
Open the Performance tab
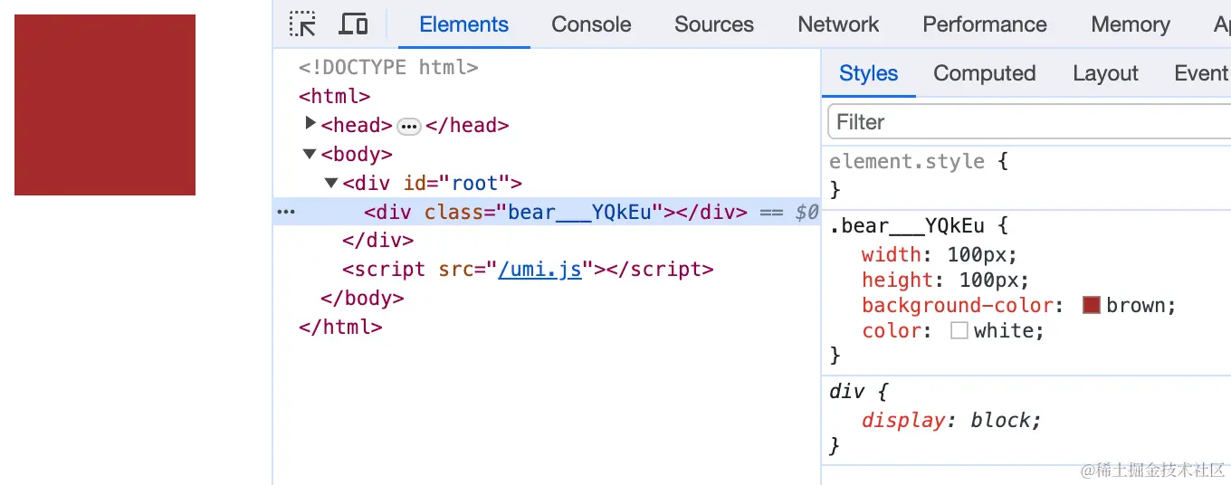(984, 24)
